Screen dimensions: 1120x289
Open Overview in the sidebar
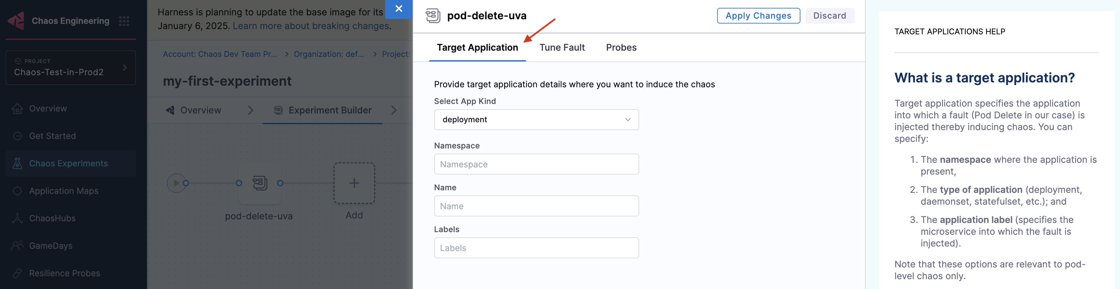(x=71, y=109)
